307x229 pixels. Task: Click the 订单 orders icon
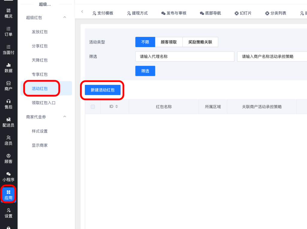pos(8,29)
